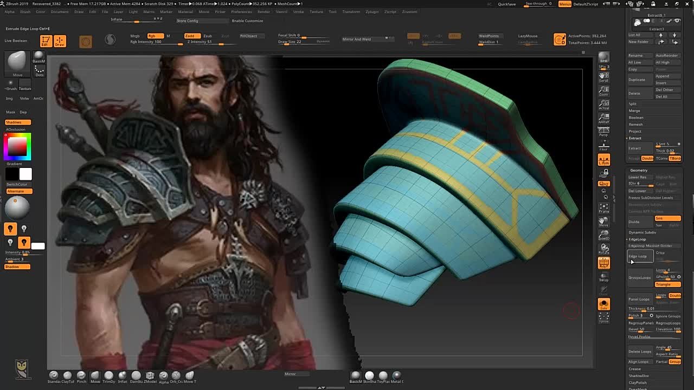Toggle the Smt option next to Divide
694x390 pixels.
(667, 218)
